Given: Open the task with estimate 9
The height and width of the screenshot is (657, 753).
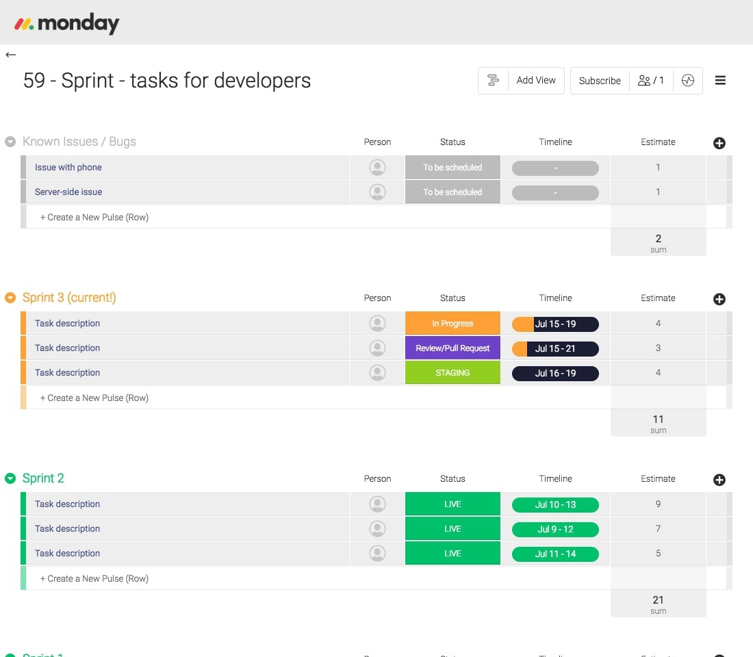Looking at the screenshot, I should pyautogui.click(x=67, y=504).
